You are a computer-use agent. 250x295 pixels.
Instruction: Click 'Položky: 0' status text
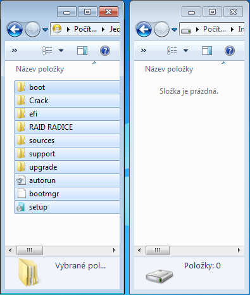[203, 266]
